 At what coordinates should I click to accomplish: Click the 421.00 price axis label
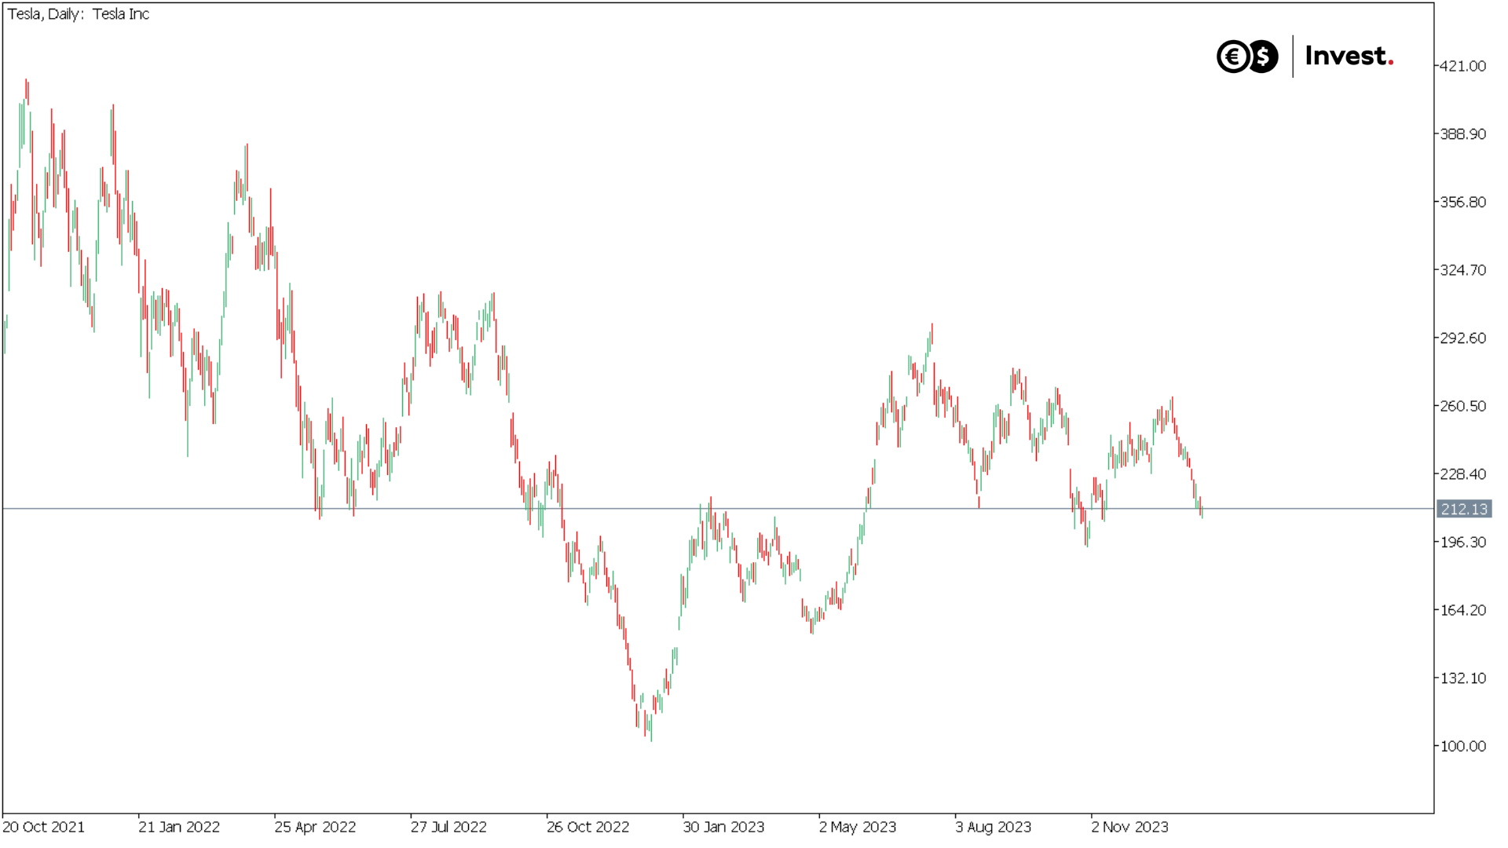pos(1462,66)
